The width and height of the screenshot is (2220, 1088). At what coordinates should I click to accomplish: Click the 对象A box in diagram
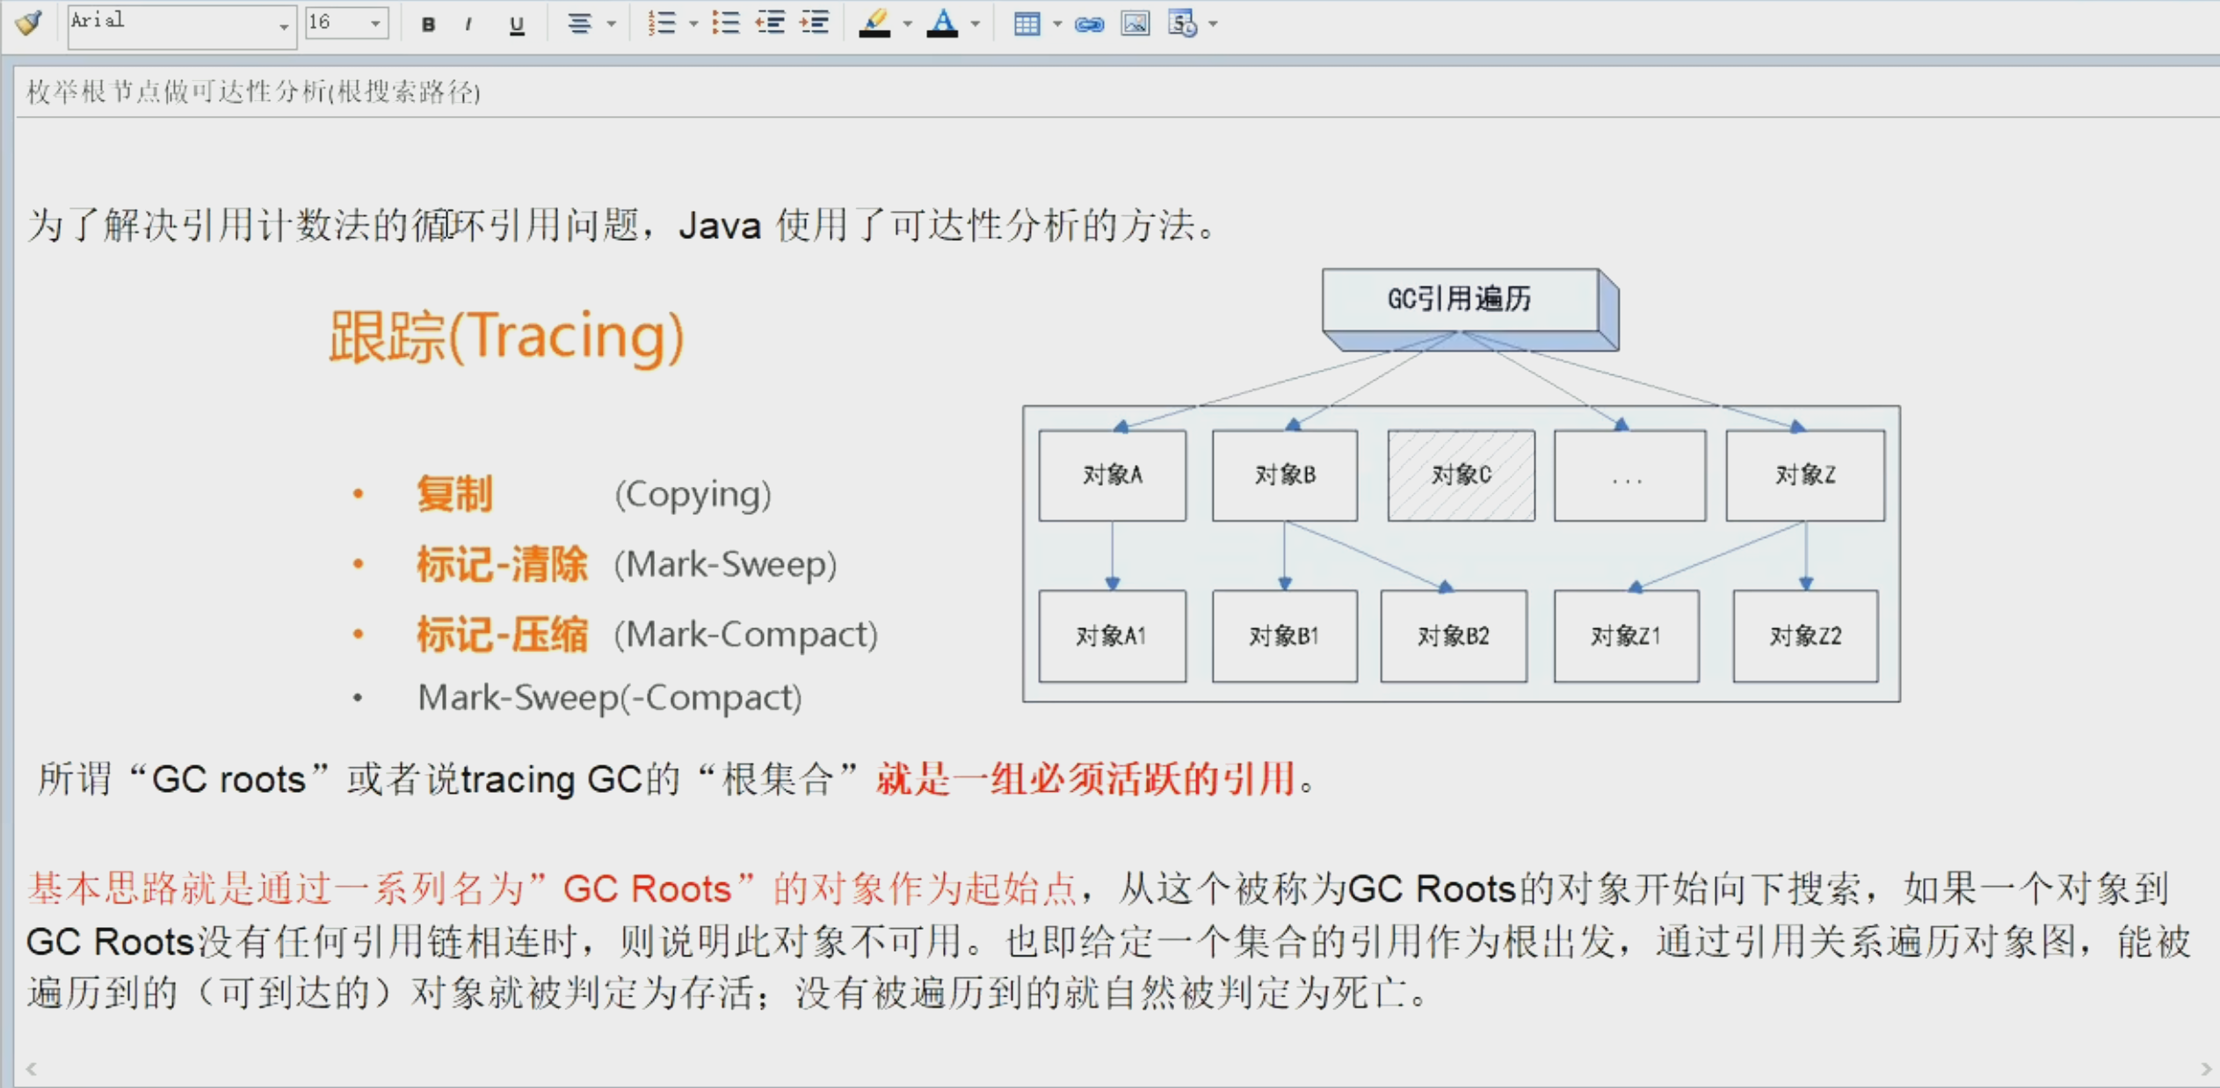[1112, 475]
